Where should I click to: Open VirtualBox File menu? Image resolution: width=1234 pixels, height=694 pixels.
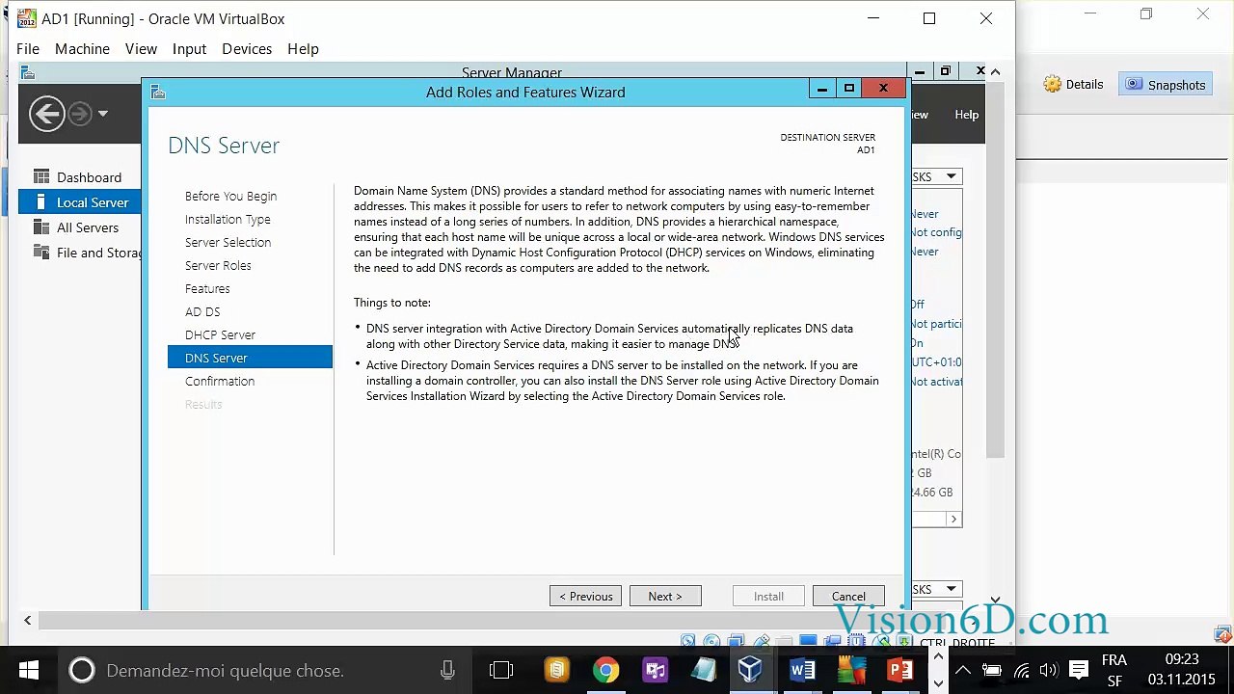pos(28,49)
